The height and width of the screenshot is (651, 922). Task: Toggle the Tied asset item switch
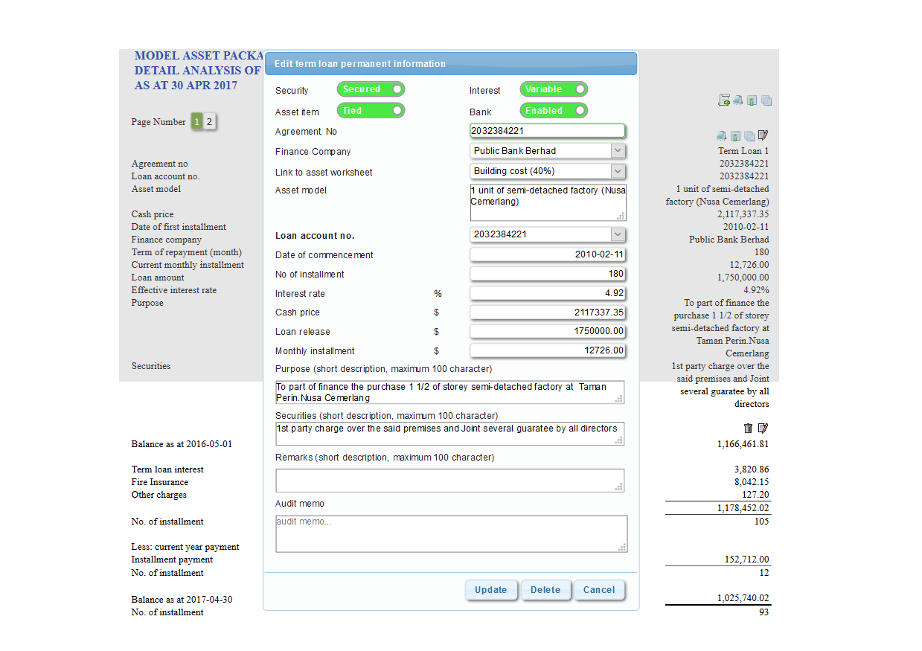click(371, 111)
